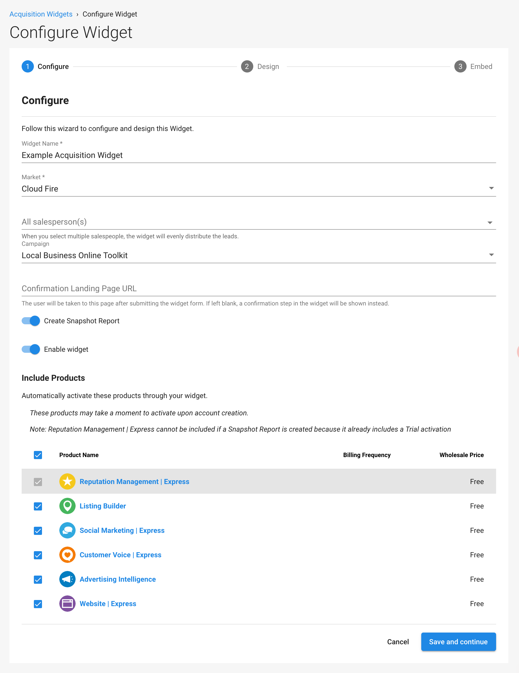The width and height of the screenshot is (519, 673).
Task: Uncheck the Listing Builder checkbox
Action: (38, 506)
